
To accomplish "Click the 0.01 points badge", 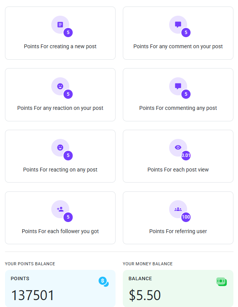I will (x=186, y=155).
